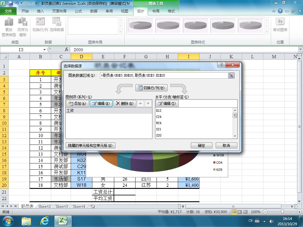
Task: Select the first gray pie chart style
Action: (x=141, y=25)
